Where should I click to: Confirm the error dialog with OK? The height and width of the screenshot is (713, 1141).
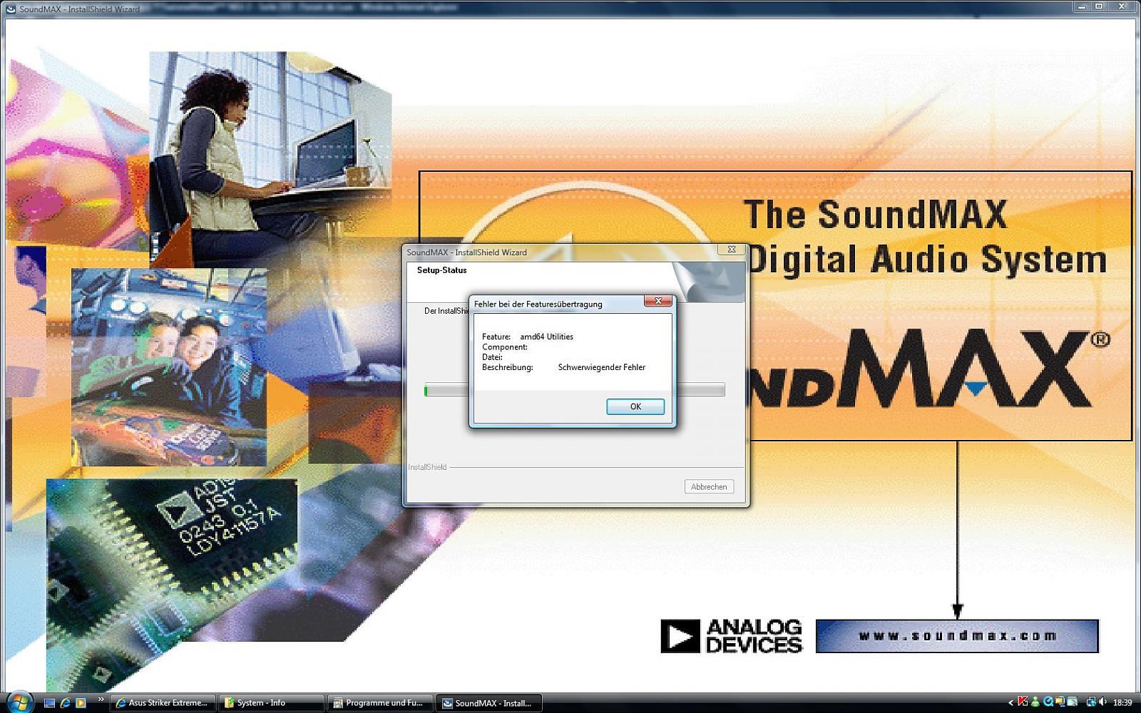click(x=635, y=406)
